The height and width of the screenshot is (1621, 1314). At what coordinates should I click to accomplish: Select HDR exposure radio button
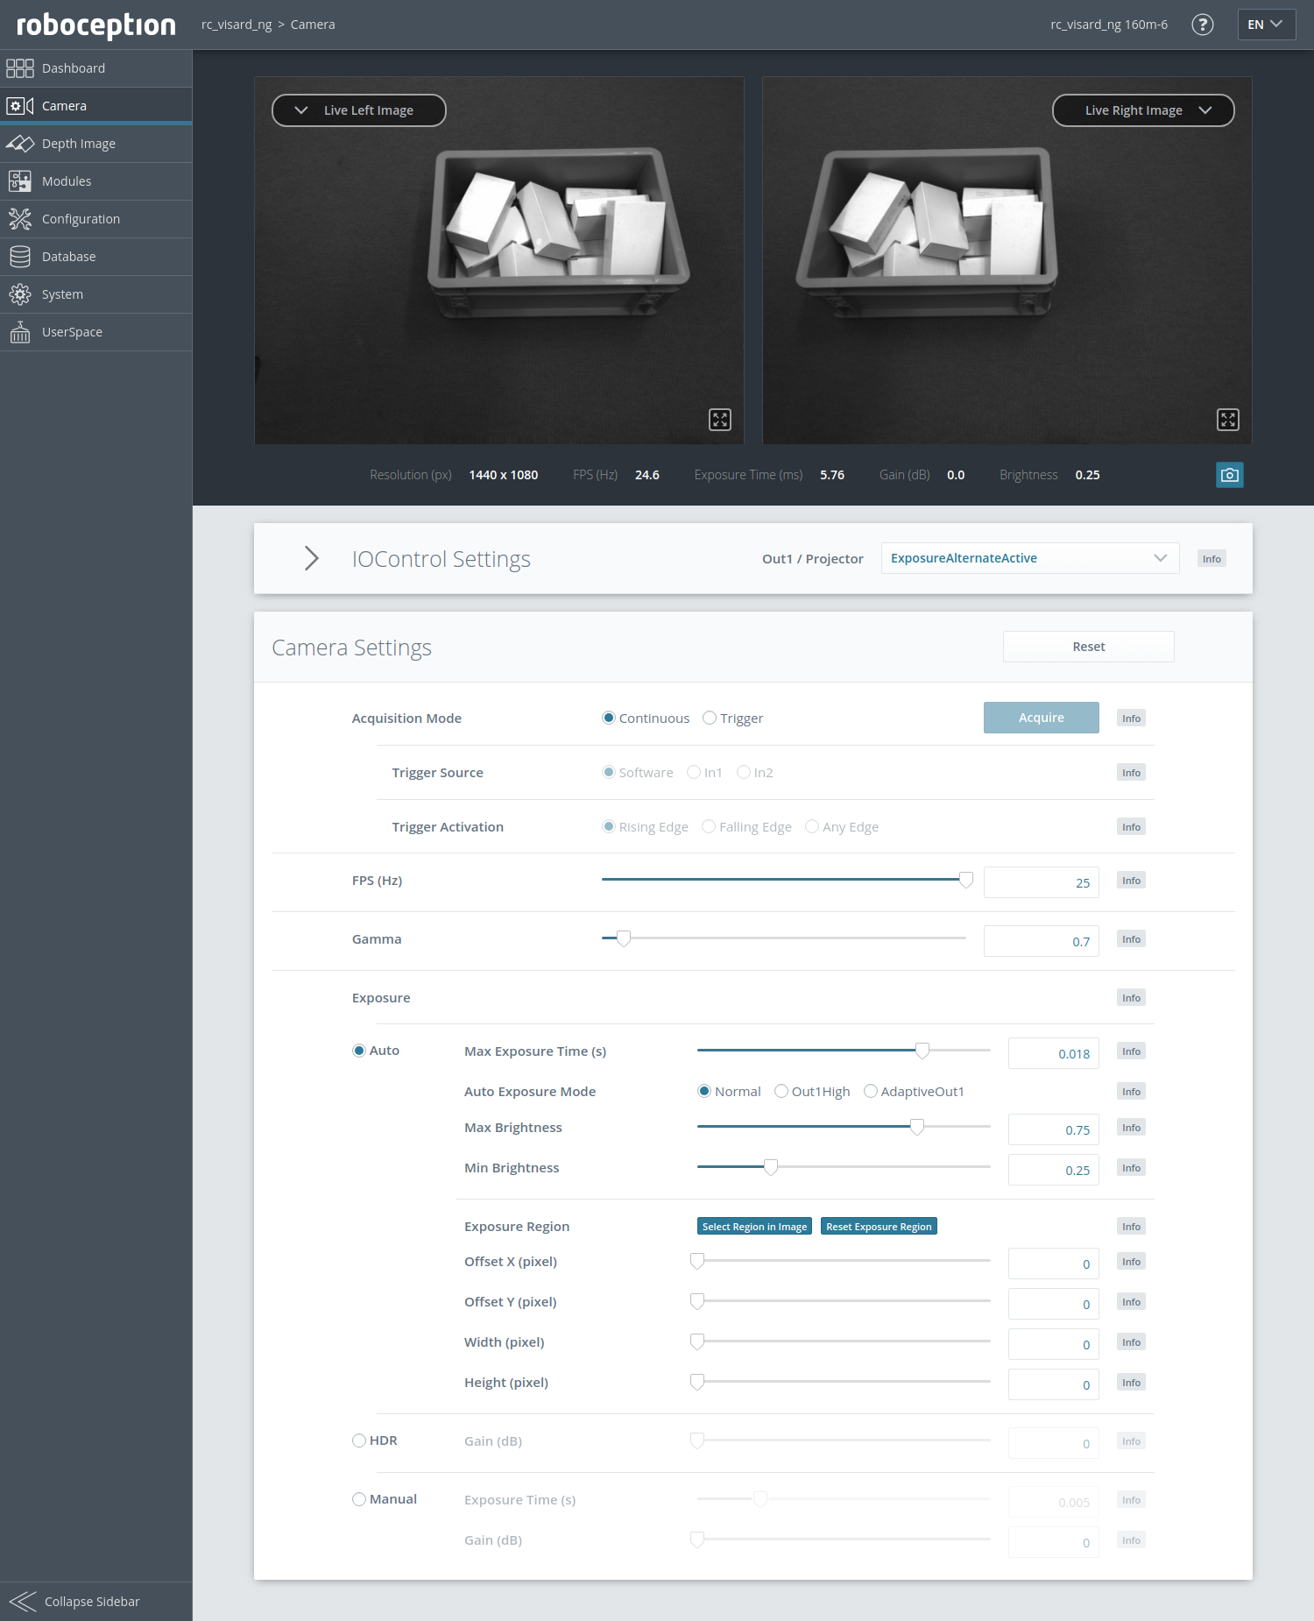359,1440
